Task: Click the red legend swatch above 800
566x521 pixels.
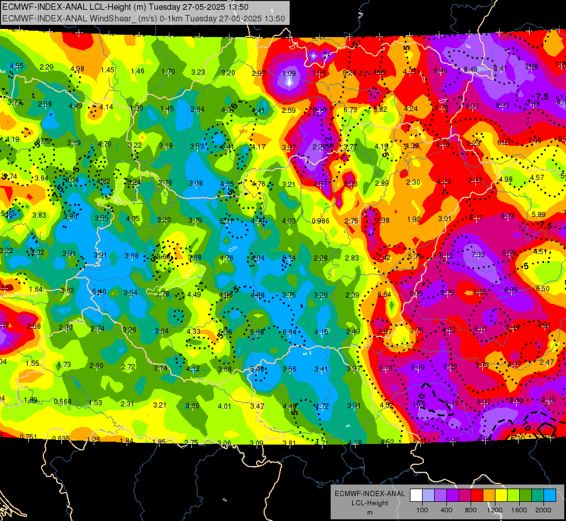Action: [x=477, y=496]
